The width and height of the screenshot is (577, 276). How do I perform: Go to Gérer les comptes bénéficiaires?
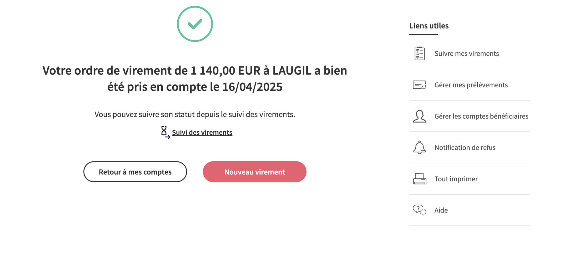pos(481,116)
